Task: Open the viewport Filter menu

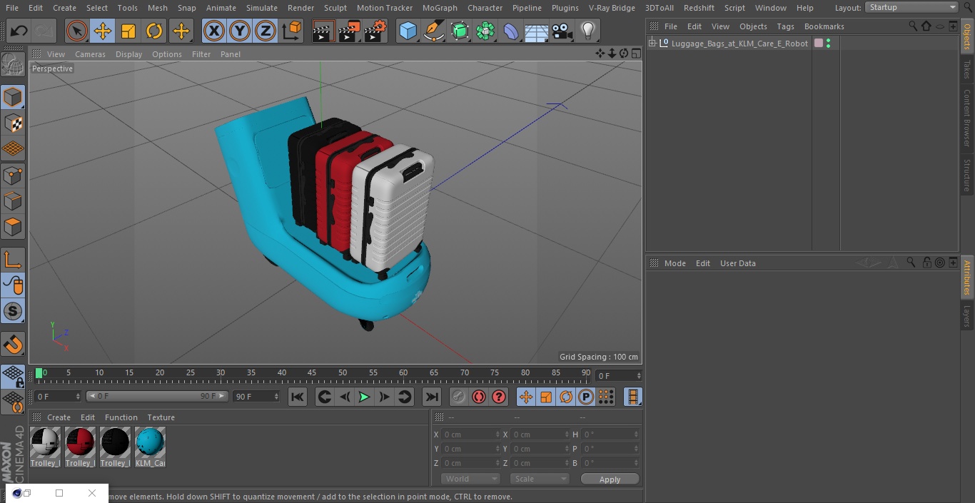Action: 201,54
